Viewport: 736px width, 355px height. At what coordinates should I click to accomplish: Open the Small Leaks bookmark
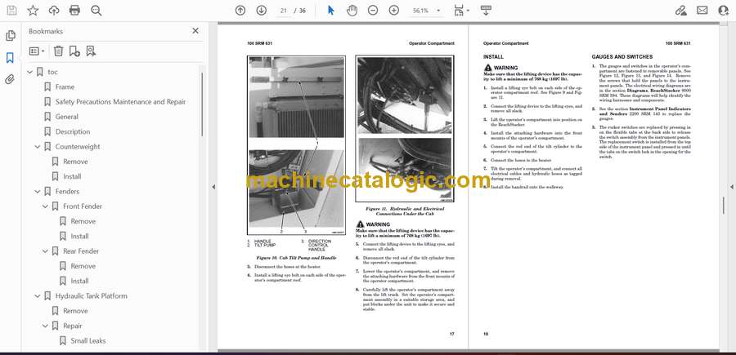point(88,341)
